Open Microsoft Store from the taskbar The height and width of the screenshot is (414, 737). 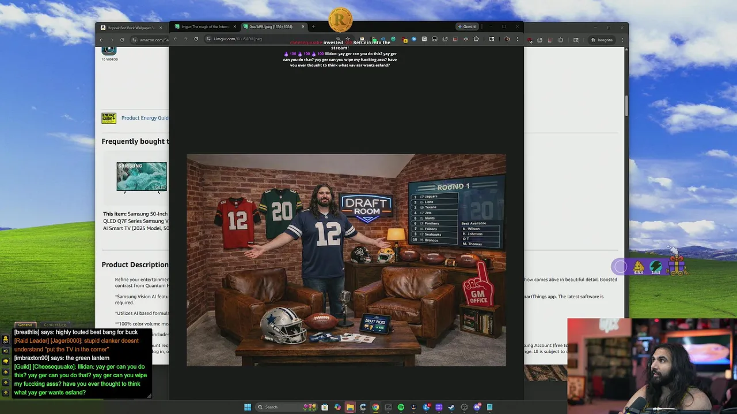[x=325, y=407]
